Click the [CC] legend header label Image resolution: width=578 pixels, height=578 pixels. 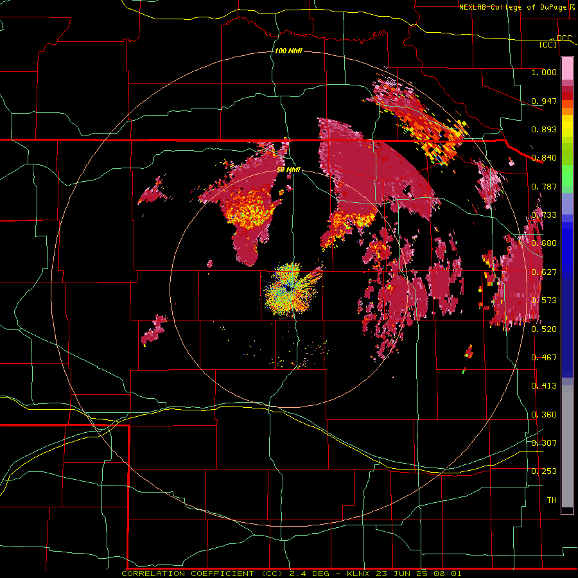(x=548, y=44)
